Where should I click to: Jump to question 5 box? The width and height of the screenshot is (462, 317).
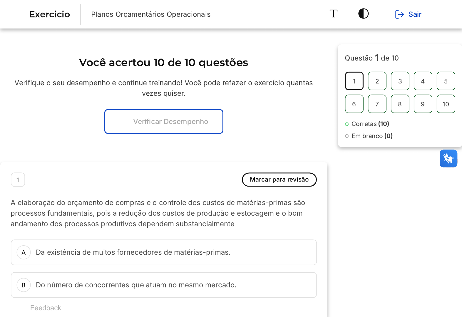tap(446, 81)
